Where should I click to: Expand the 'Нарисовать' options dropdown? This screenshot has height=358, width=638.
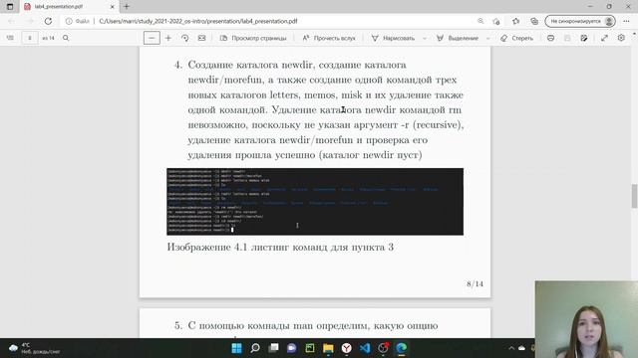pos(425,38)
